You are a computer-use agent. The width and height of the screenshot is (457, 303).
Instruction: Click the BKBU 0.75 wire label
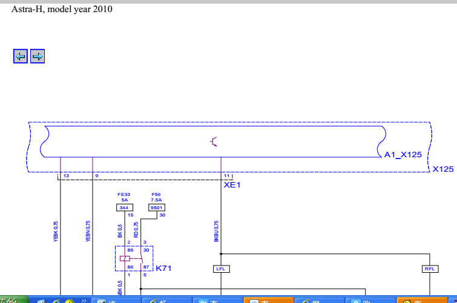(216, 231)
